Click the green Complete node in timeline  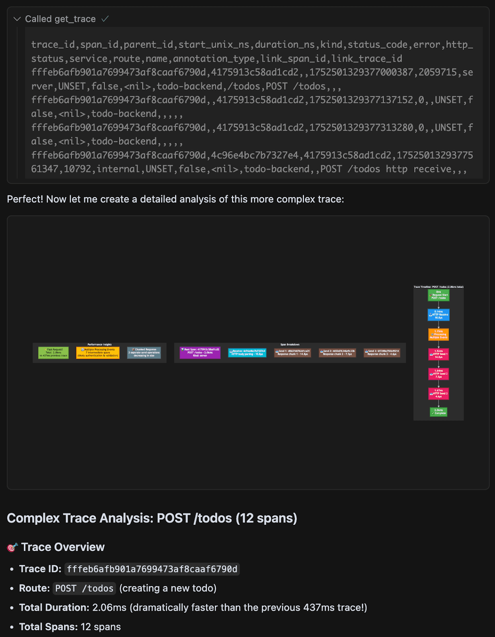[438, 412]
